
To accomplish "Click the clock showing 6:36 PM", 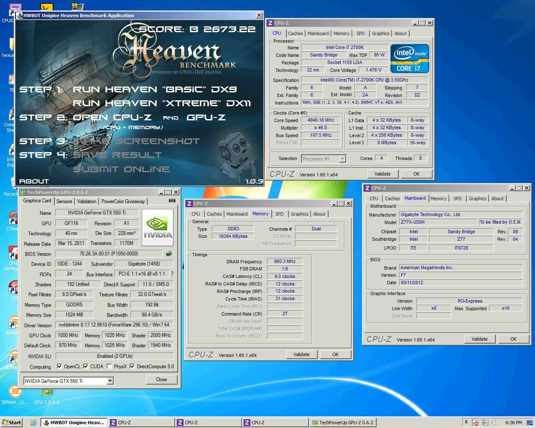I will pyautogui.click(x=513, y=423).
